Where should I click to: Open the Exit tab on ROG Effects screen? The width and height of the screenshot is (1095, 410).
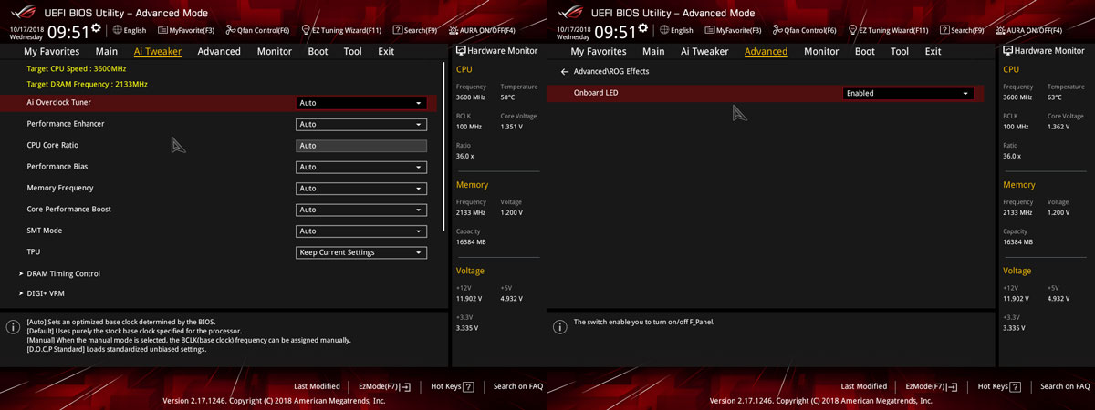pos(933,51)
